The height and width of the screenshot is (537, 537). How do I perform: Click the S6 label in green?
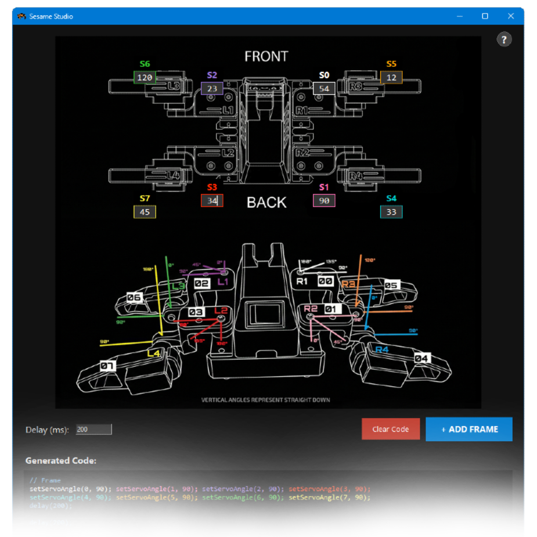[145, 64]
